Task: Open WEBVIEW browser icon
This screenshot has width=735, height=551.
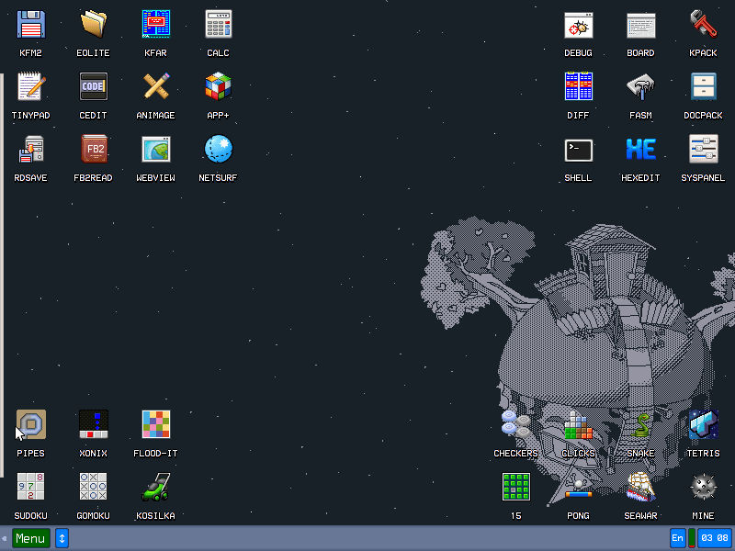Action: click(156, 150)
